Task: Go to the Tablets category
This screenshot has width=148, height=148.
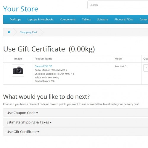Action: click(86, 20)
